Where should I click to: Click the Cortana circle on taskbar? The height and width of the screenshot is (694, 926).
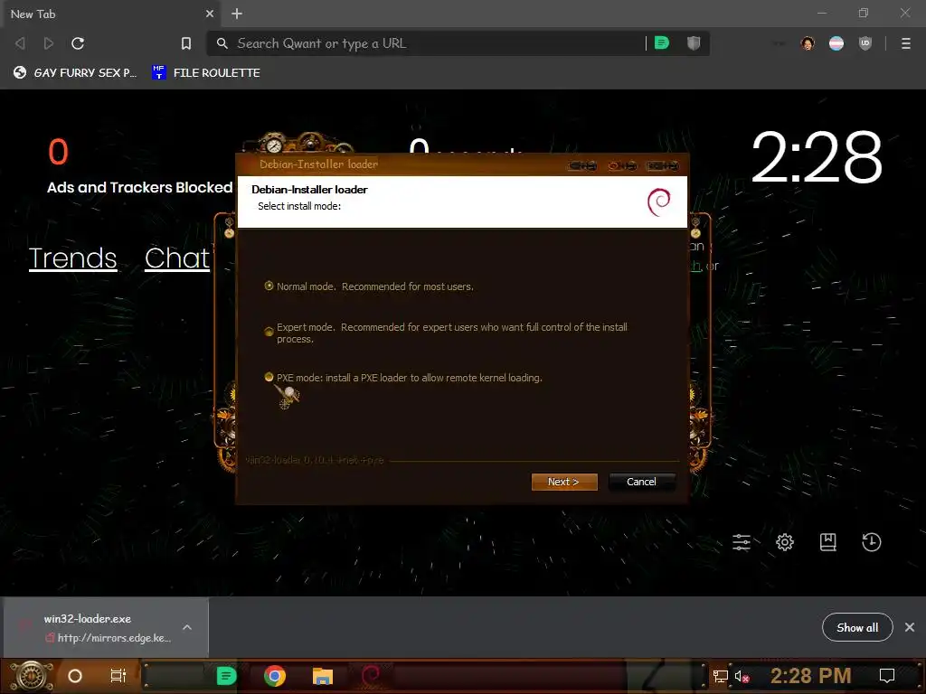click(75, 676)
